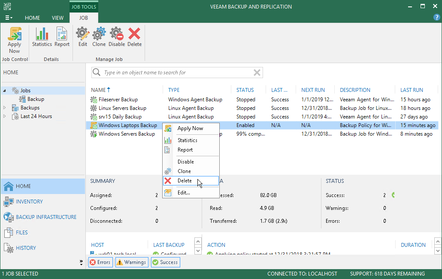Choose Disable from the context menu
442x279 pixels.
click(x=191, y=162)
